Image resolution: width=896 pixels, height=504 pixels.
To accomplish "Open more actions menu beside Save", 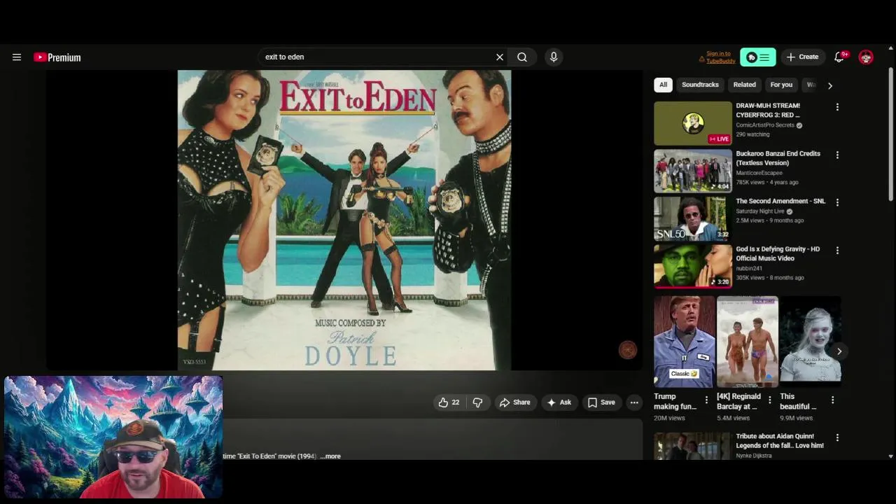I will (x=634, y=402).
